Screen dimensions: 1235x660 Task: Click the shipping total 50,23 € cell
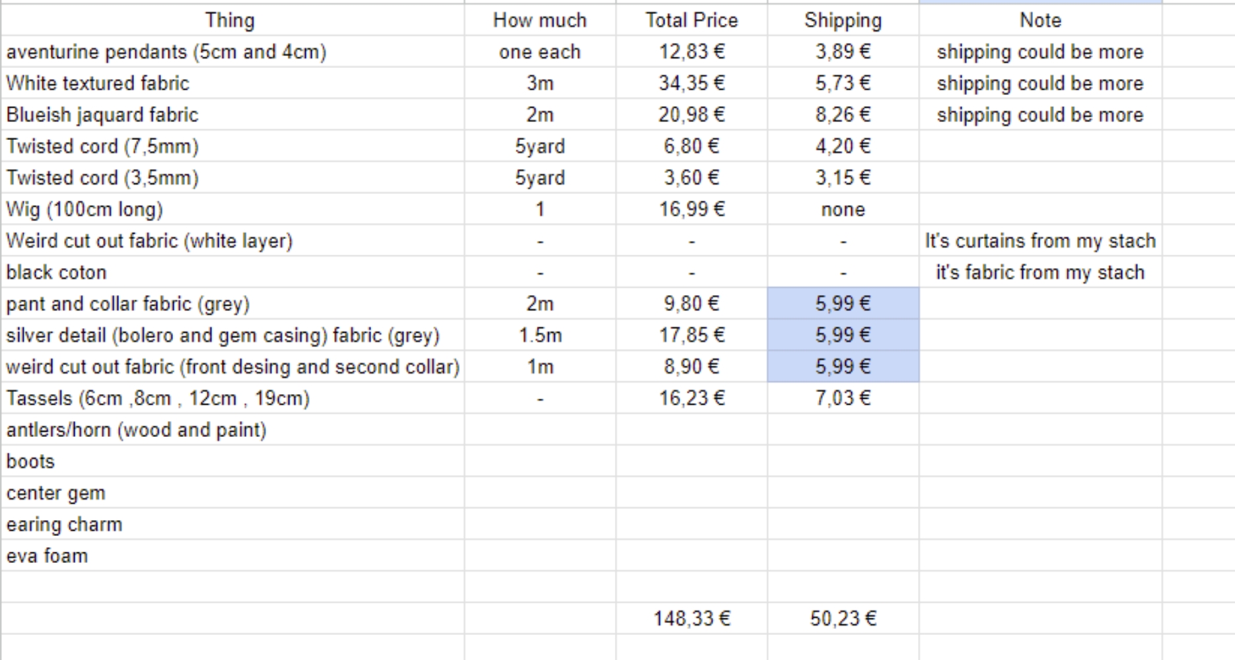point(843,618)
